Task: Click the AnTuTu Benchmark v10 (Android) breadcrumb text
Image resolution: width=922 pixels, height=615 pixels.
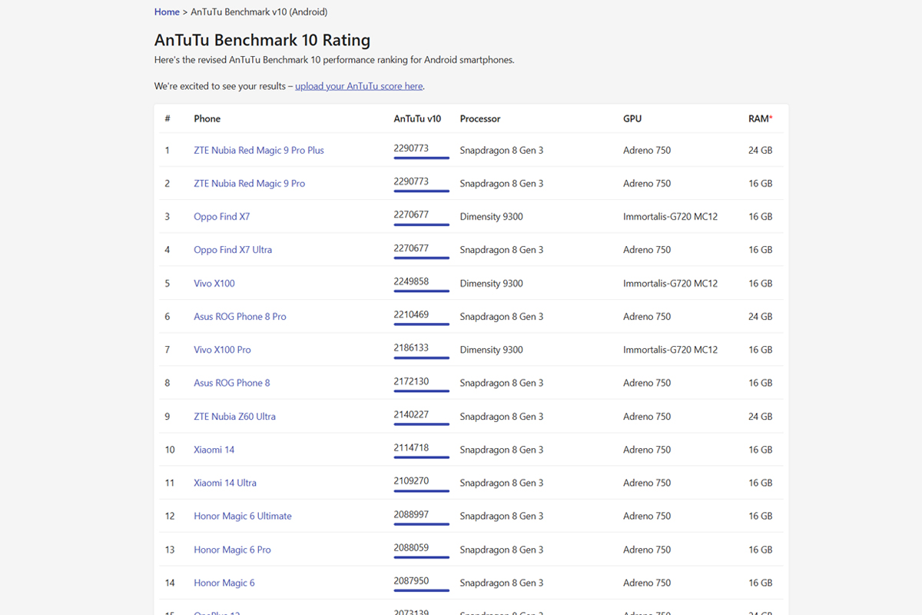Action: pos(259,12)
